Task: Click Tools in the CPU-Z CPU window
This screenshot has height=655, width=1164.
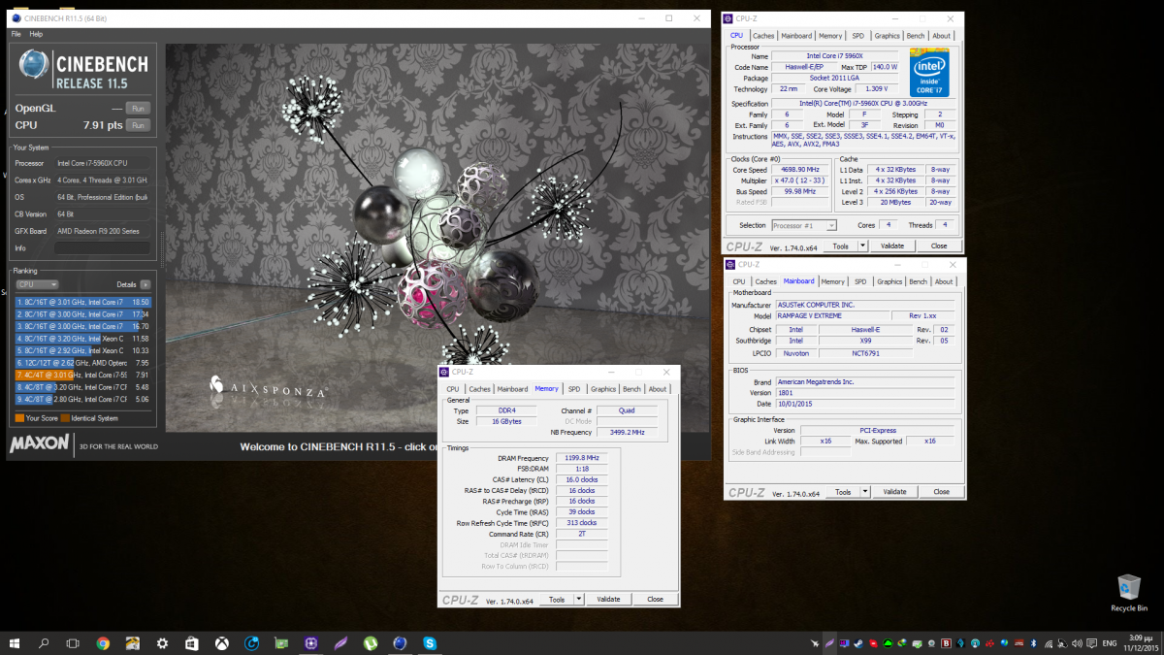Action: pyautogui.click(x=841, y=246)
